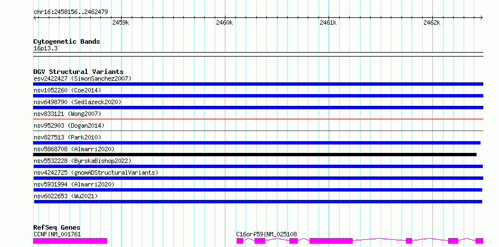Click the thin red line under nsv833121
The width and height of the screenshot is (499, 247).
[258, 119]
